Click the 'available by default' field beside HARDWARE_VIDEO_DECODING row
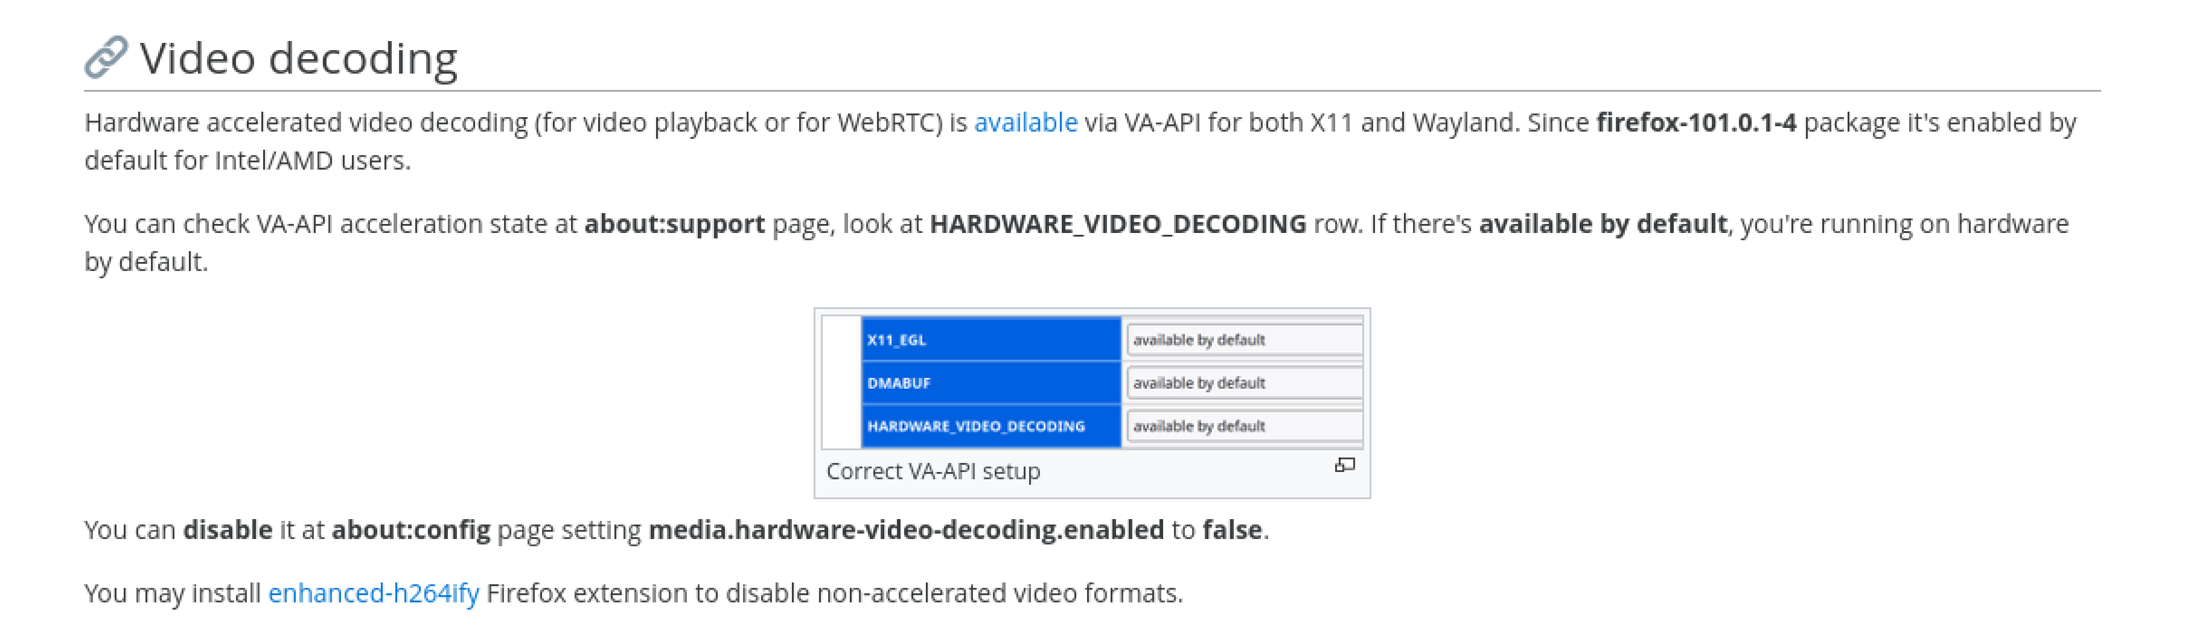Screen dimensions: 2185x638 1245,426
